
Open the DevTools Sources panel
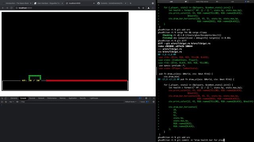[x=32, y=98]
